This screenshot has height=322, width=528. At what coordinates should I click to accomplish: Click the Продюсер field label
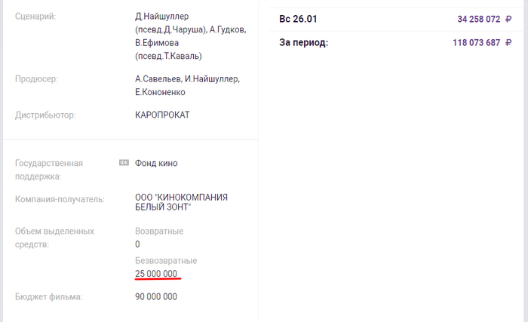click(x=36, y=78)
